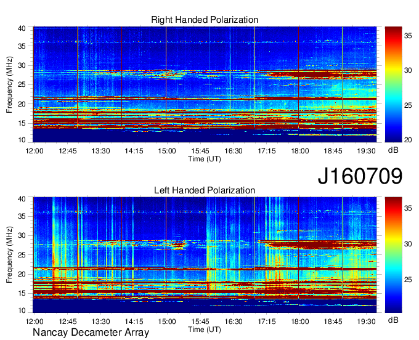Click the 40 MHz frequency tick of the right-handed plot

[x=22, y=28]
